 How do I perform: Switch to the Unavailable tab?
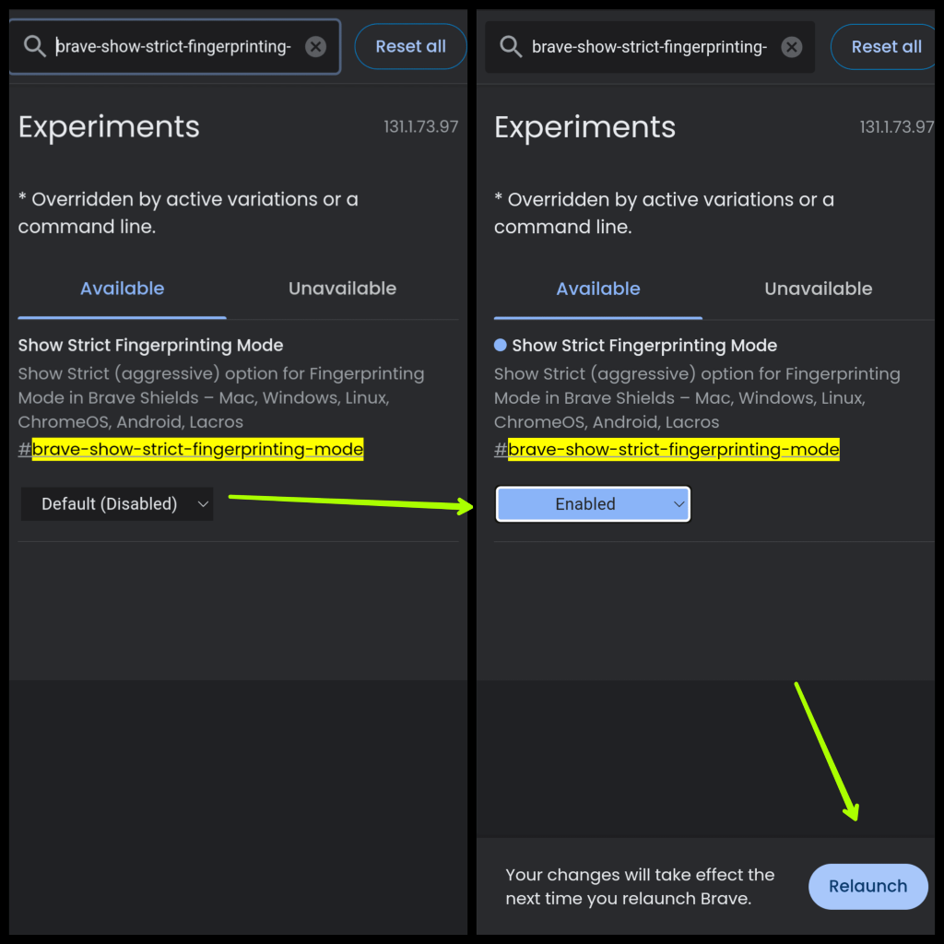pos(342,289)
